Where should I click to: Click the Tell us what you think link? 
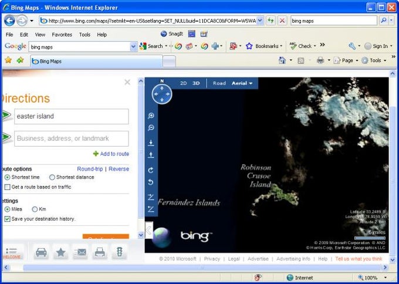coord(359,259)
